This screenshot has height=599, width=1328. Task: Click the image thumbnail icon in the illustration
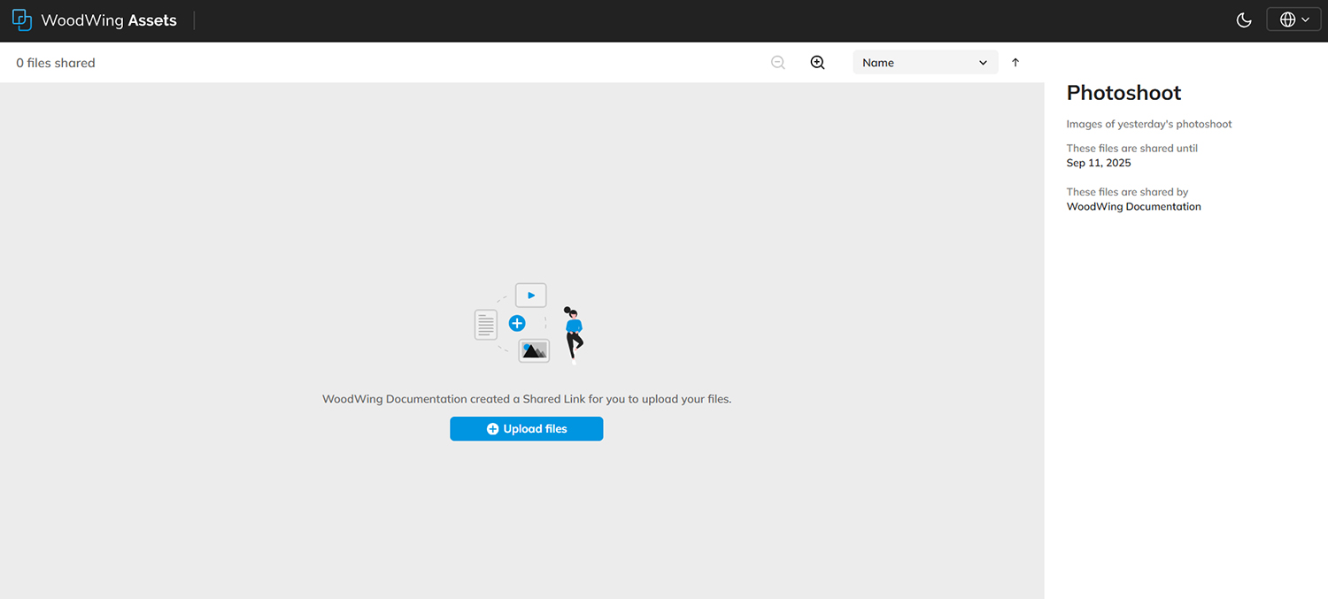pos(534,350)
